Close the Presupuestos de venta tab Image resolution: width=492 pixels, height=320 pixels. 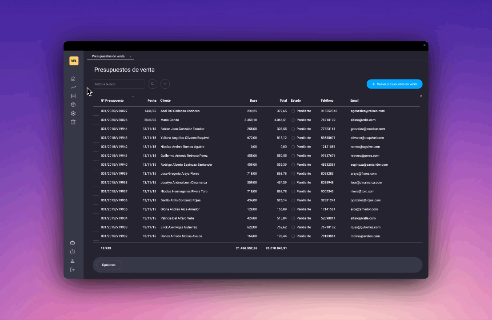click(131, 56)
